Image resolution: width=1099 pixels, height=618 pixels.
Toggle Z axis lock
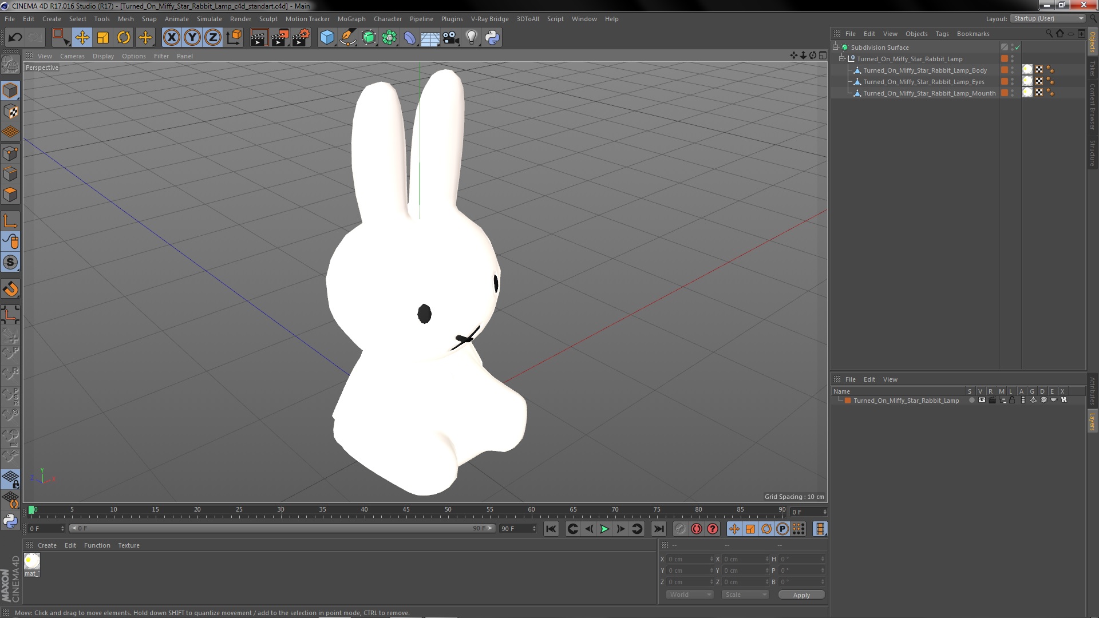tap(213, 38)
